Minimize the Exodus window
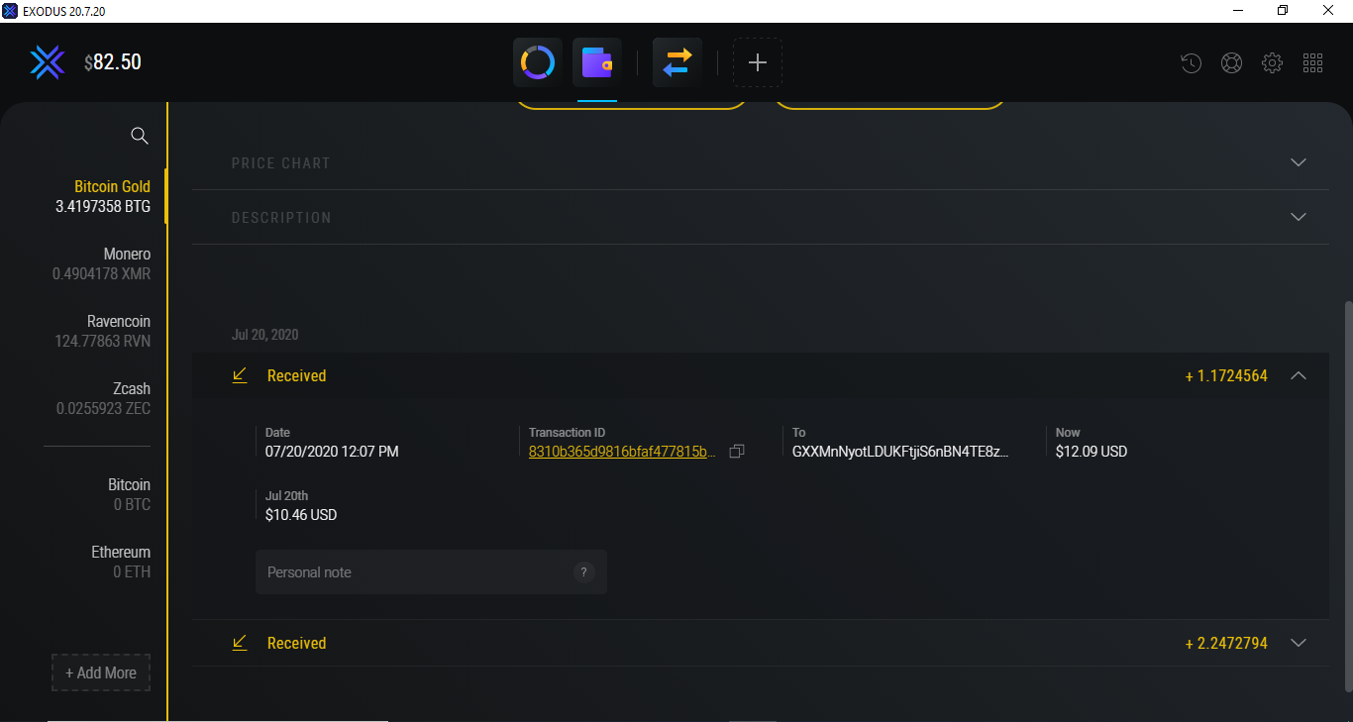Screen dimensions: 1353x722 click(1238, 11)
